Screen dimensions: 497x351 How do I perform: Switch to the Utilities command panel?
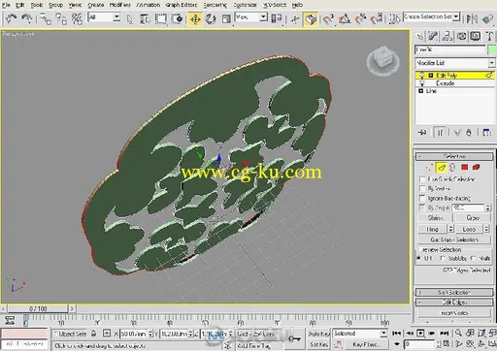[x=489, y=36]
